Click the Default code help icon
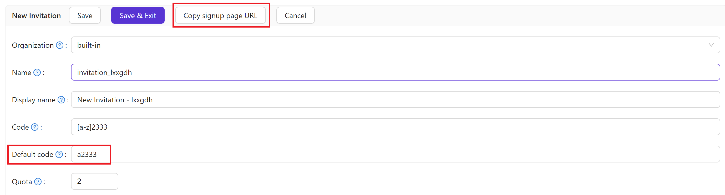This screenshot has width=725, height=195. click(x=59, y=154)
